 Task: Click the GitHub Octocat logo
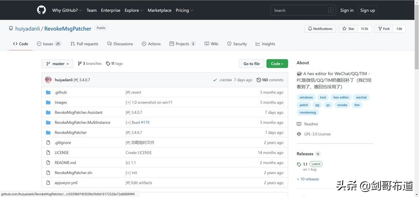(x=42, y=10)
